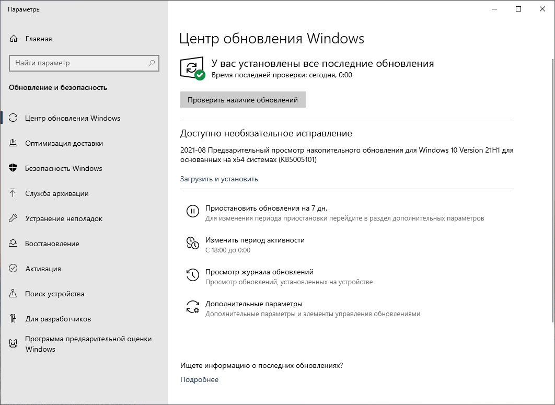The image size is (555, 405).
Task: Click the Подробнее link
Action: click(199, 379)
